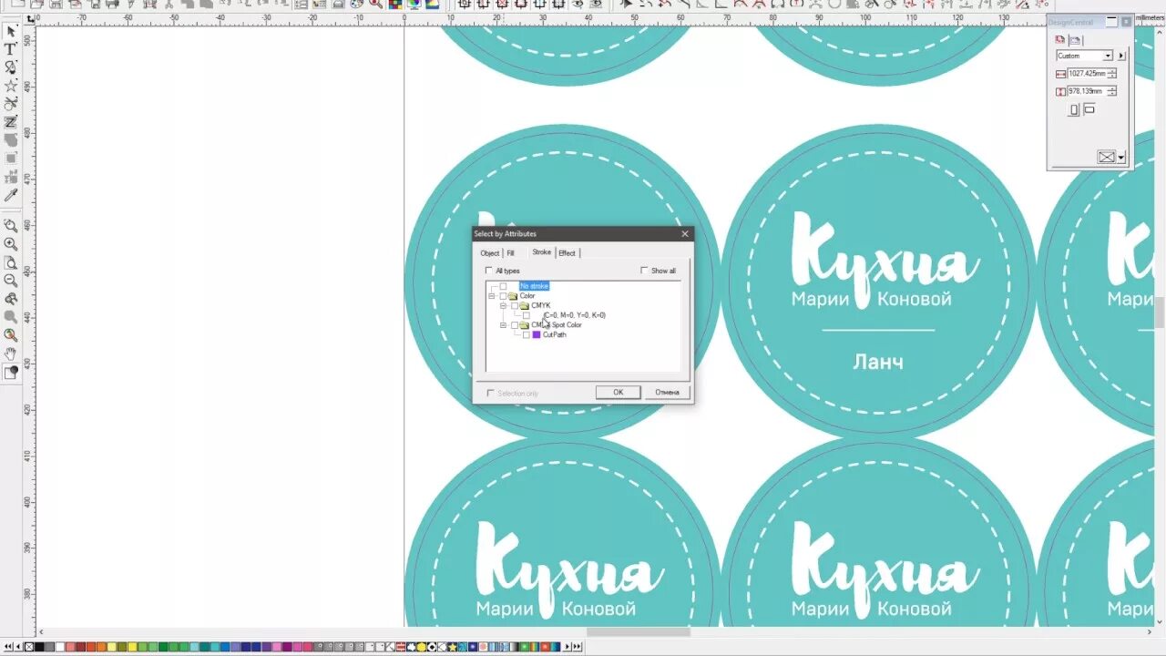Click the zoom-to-page magnifier icon

(x=11, y=262)
